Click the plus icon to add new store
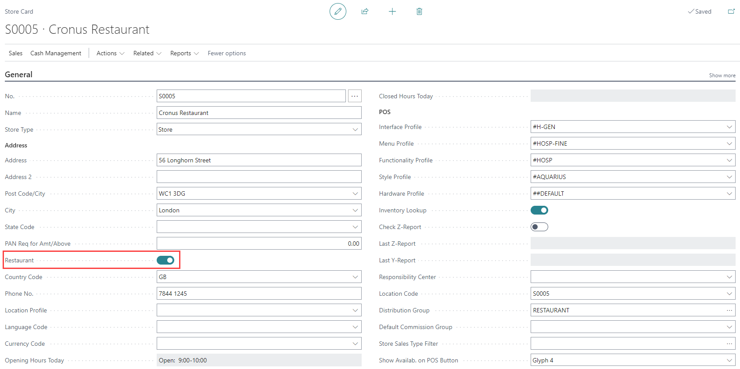Screen dimensions: 740x369 (392, 11)
